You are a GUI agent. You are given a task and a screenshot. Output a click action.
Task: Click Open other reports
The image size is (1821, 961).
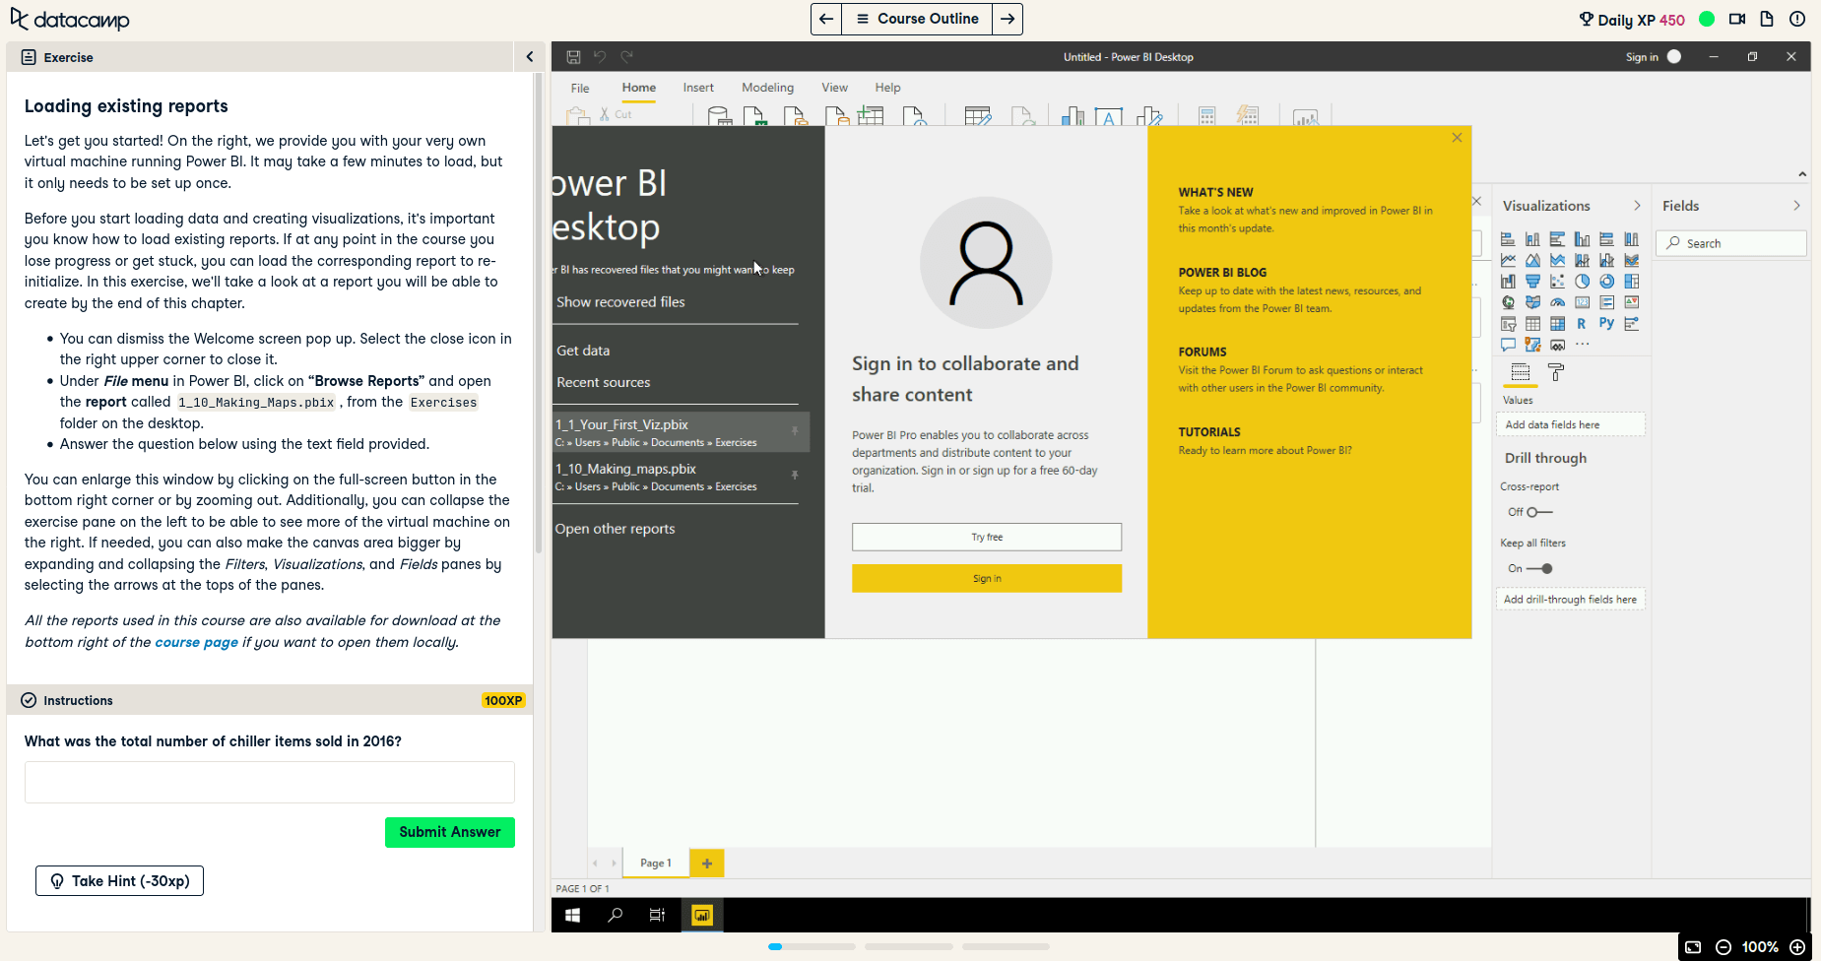coord(615,529)
